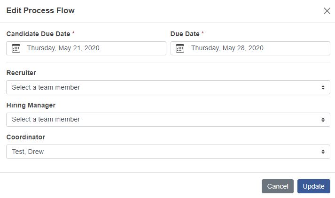Screen dimensions: 335x198
Task: Click the Edit Process Flow title
Action: 40,10
